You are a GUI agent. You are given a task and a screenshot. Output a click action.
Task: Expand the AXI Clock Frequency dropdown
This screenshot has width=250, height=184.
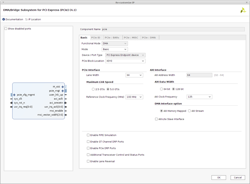[199, 97]
